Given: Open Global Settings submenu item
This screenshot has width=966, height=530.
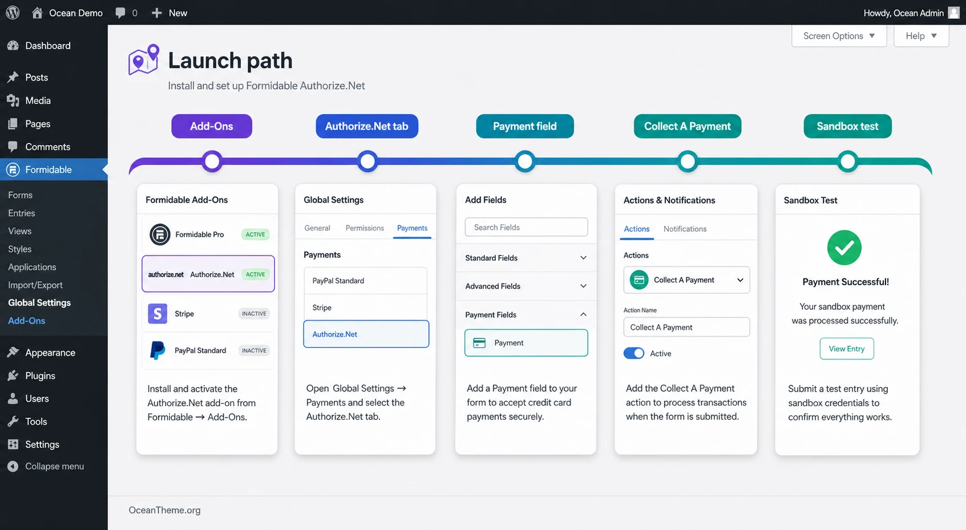Looking at the screenshot, I should point(39,303).
